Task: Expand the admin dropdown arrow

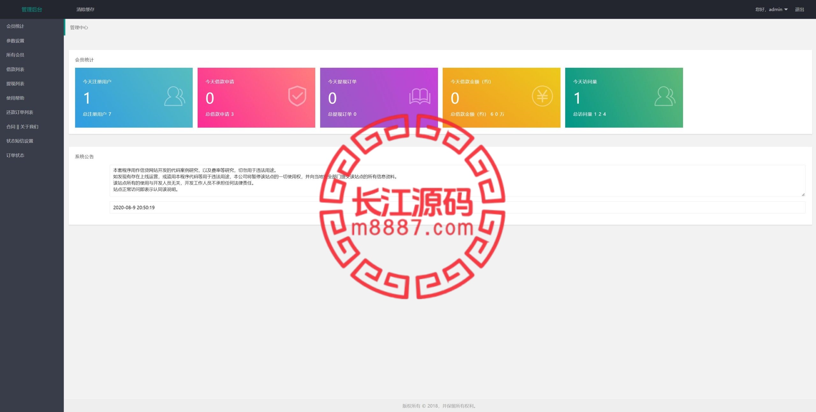Action: tap(786, 10)
